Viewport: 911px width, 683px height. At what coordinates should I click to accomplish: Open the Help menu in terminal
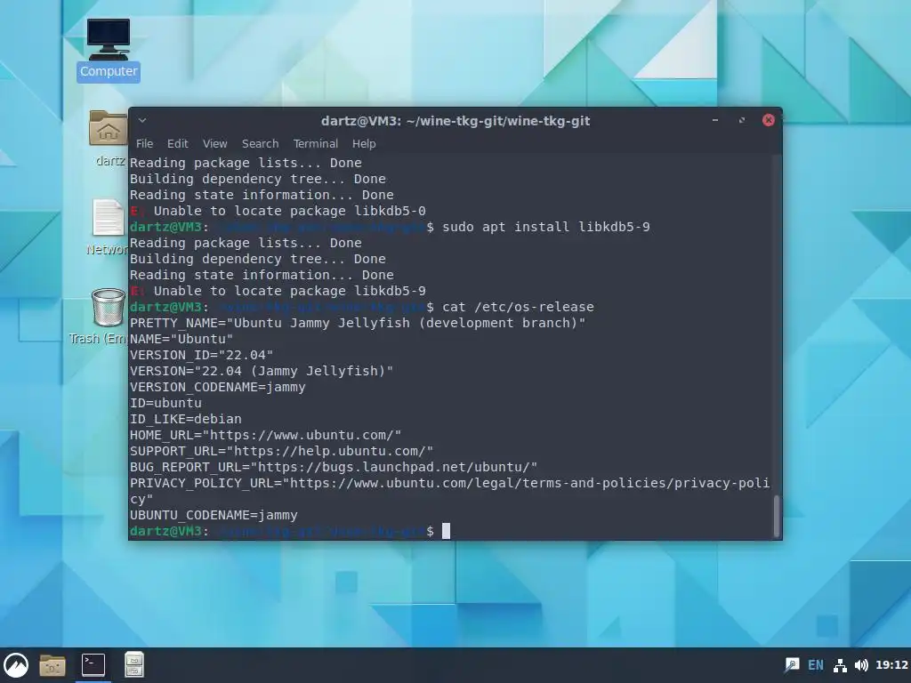pos(364,143)
